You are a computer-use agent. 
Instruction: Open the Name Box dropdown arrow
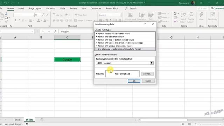pyautogui.click(x=33, y=31)
